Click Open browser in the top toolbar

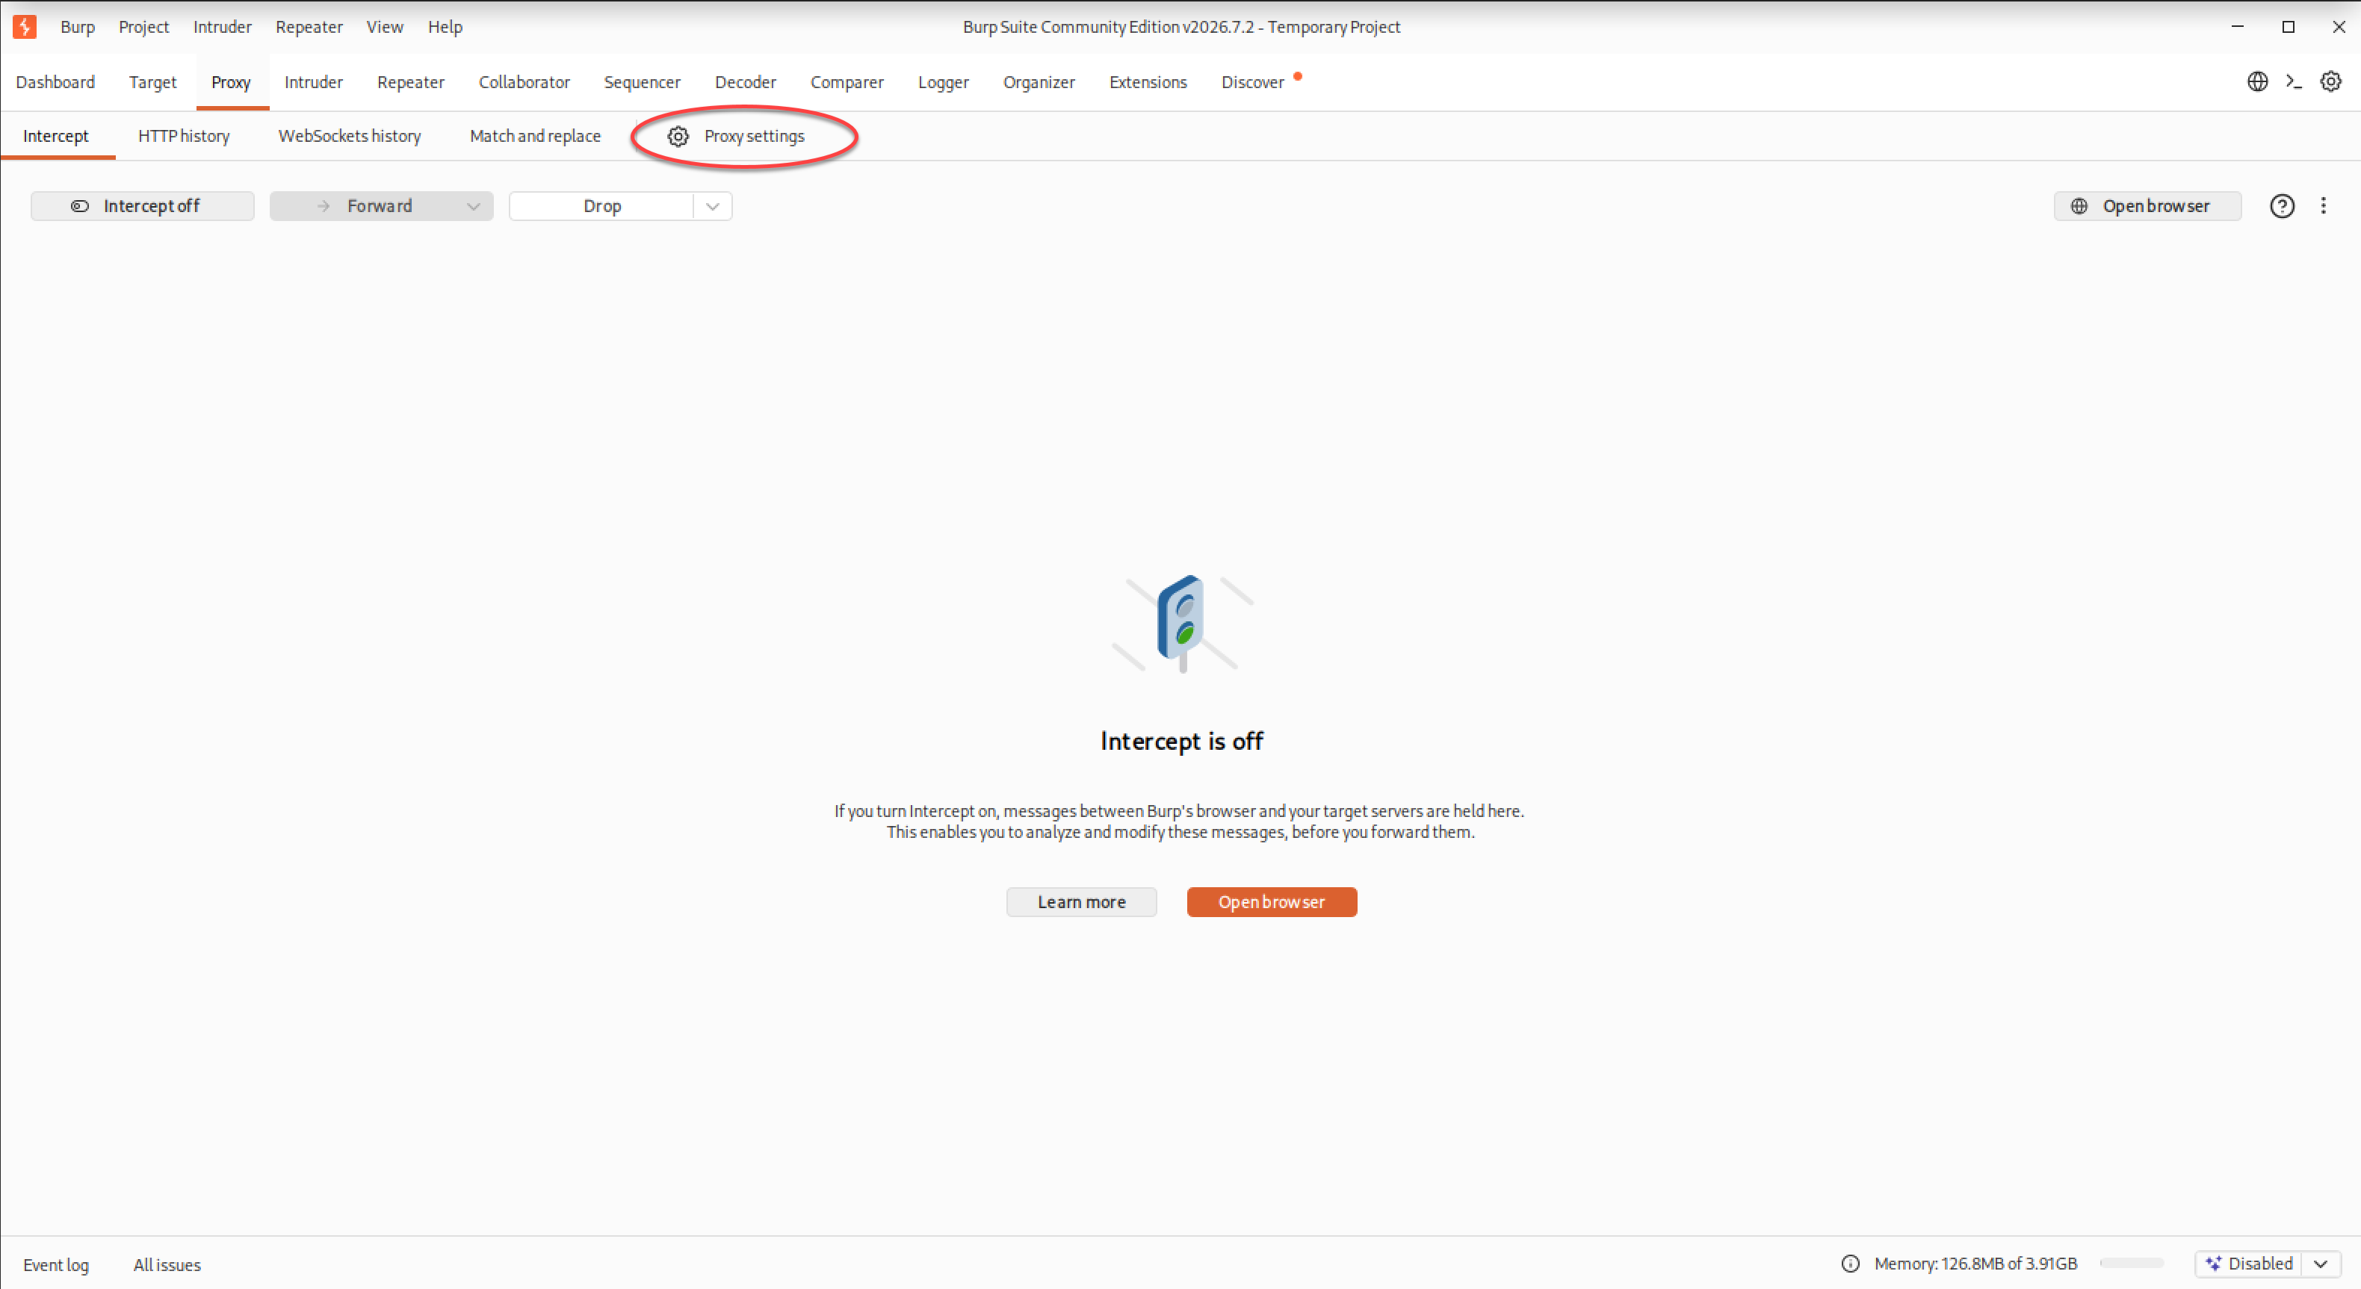pyautogui.click(x=2147, y=206)
